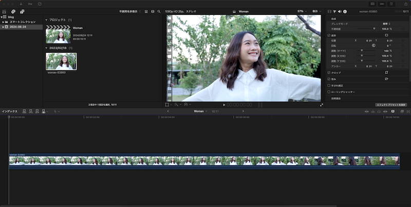Expand the スマートコレクション folder
411x207 pixels.
pyautogui.click(x=3, y=22)
